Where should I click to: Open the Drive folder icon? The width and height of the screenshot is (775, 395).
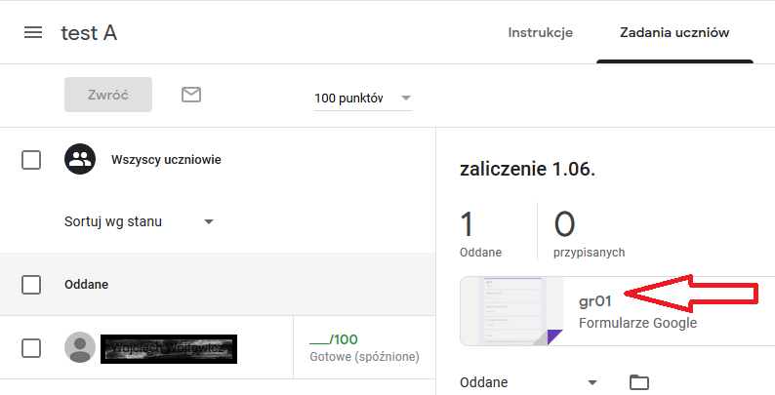pyautogui.click(x=639, y=382)
